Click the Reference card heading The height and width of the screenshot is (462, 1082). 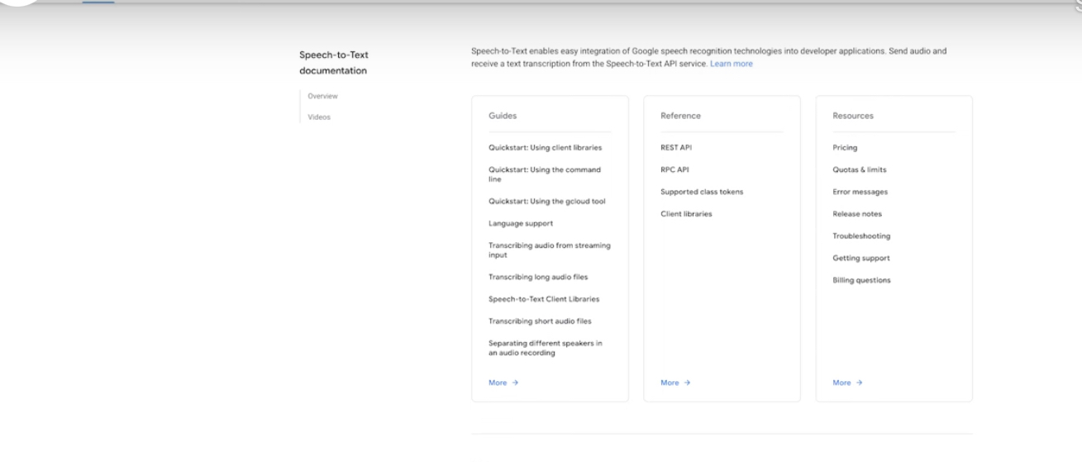tap(680, 116)
